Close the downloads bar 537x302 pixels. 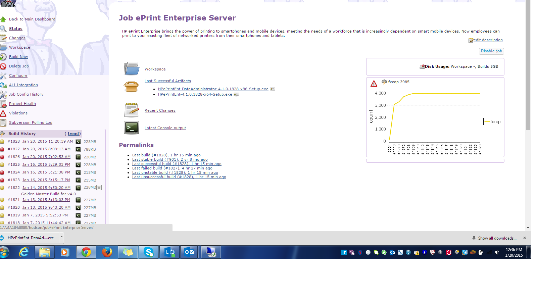tap(525, 238)
